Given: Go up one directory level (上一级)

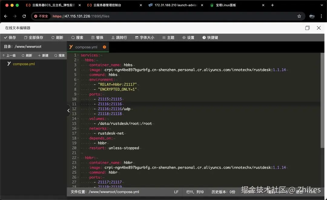Looking at the screenshot, I should pyautogui.click(x=9, y=56).
